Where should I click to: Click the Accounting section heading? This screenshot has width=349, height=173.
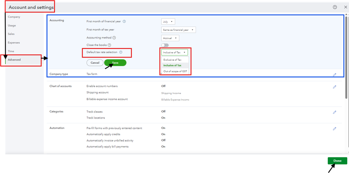[x=57, y=20]
